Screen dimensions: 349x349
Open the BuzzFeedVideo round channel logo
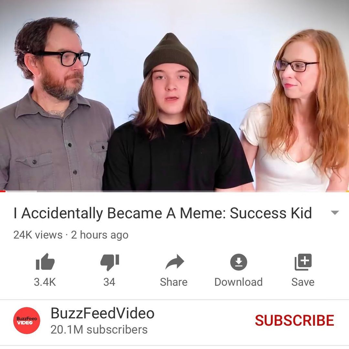27,321
